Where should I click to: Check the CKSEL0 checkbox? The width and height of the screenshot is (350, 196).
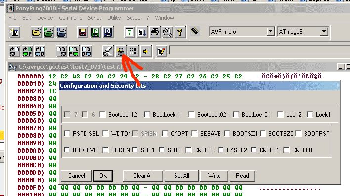(286, 150)
